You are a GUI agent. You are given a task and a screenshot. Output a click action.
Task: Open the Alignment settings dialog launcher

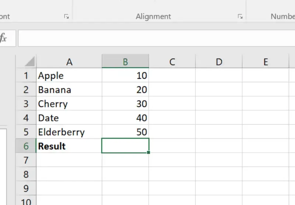click(240, 17)
